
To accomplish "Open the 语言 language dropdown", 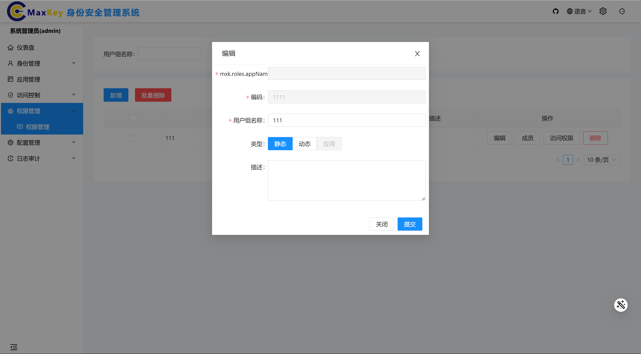I will click(579, 11).
